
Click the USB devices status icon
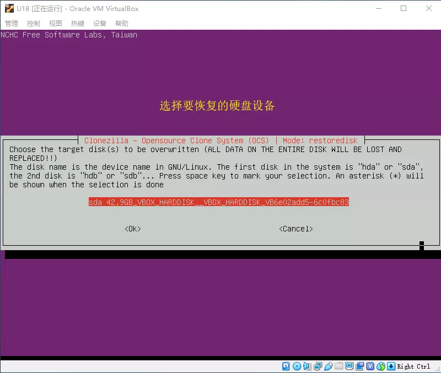[328, 366]
